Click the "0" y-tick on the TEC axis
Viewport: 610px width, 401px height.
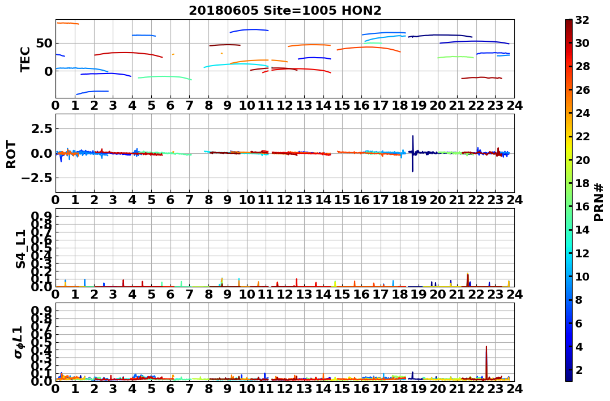pyautogui.click(x=48, y=71)
